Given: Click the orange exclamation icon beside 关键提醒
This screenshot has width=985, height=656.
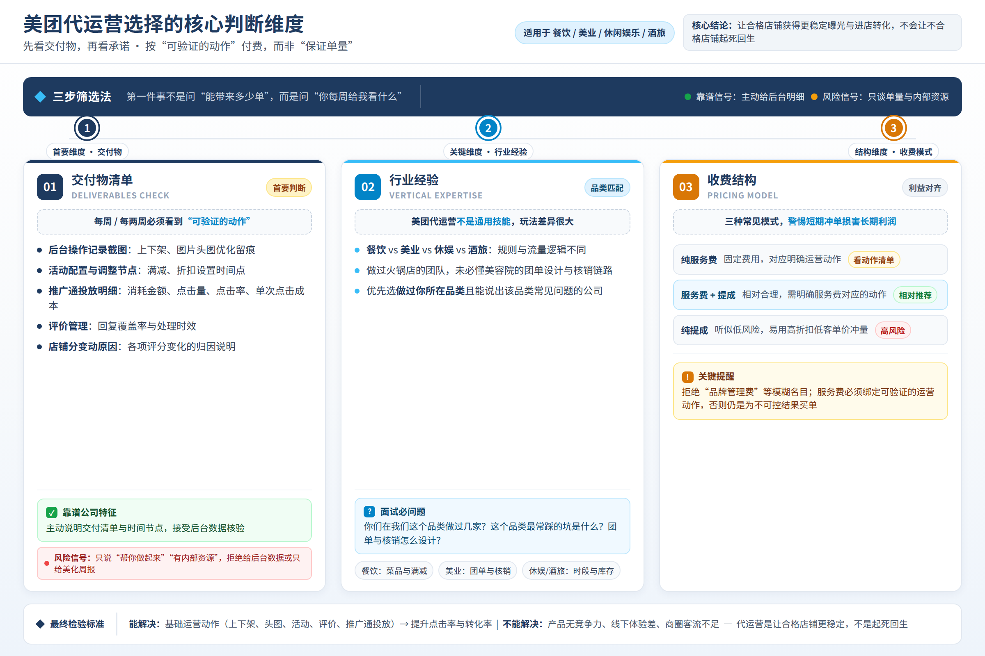Looking at the screenshot, I should coord(687,377).
